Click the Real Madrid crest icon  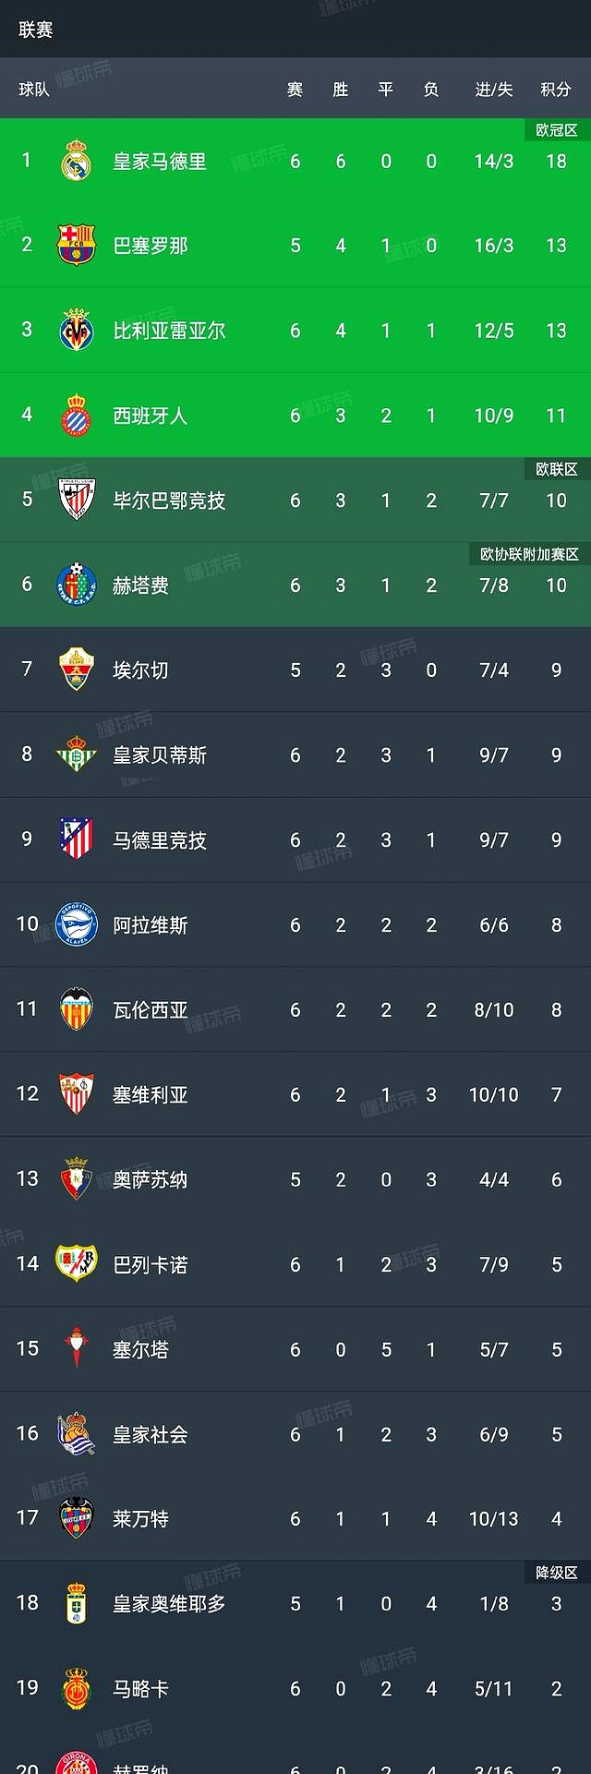click(x=78, y=158)
